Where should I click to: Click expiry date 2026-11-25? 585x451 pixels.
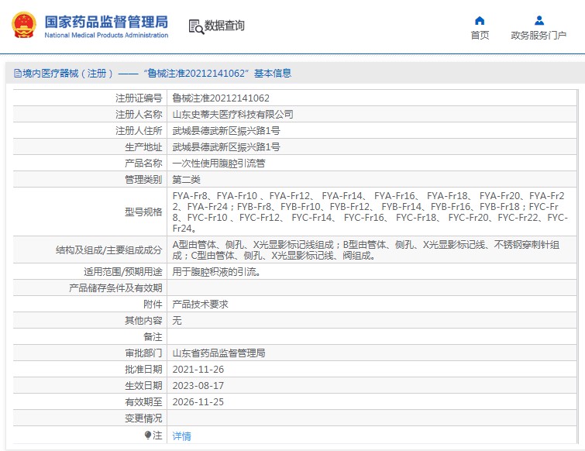tap(198, 401)
